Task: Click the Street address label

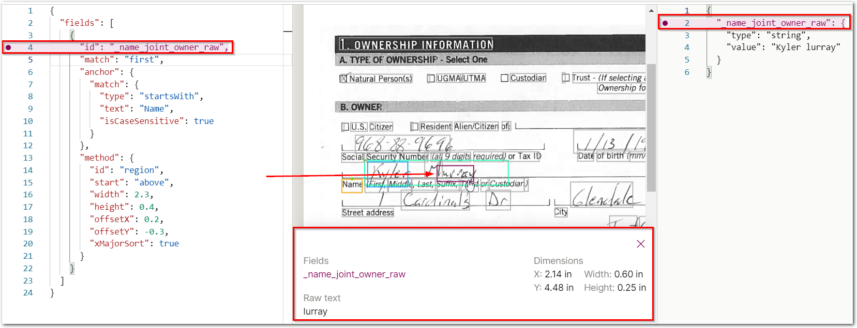Action: point(368,212)
